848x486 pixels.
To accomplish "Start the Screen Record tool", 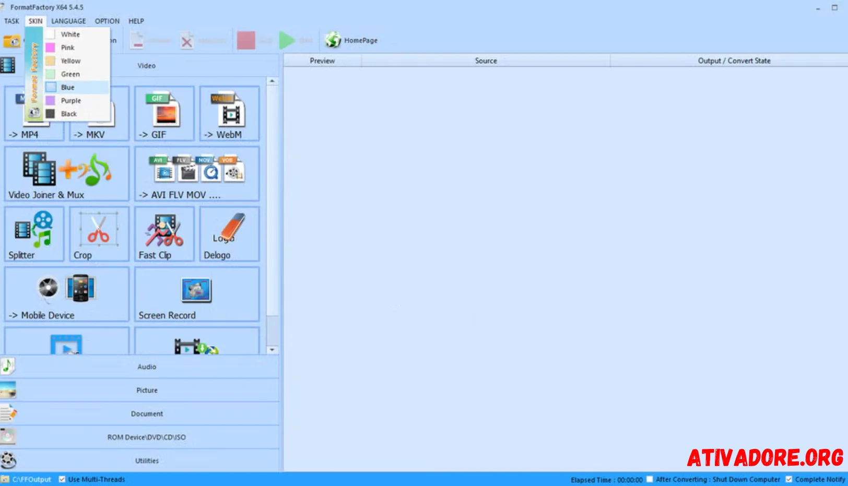I will 197,294.
